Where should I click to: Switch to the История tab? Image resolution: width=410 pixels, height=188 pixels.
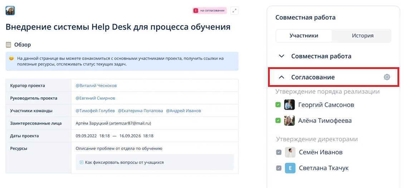click(362, 36)
